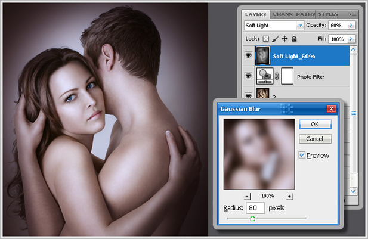Close the Gaussian Blur dialog
Screen dimensions: 368x239
331,108
